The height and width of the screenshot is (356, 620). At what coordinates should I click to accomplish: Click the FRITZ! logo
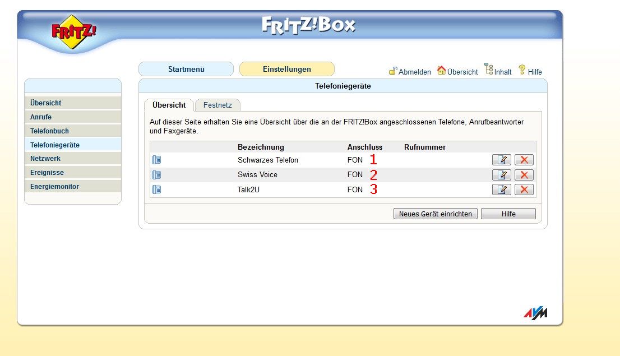(73, 31)
